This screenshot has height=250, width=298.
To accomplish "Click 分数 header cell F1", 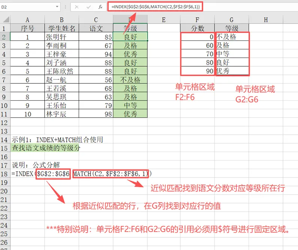I will [x=197, y=28].
